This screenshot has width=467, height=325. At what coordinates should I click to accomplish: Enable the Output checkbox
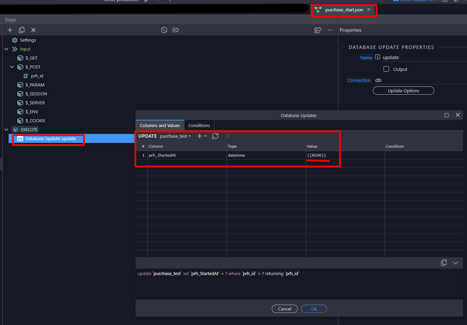[x=386, y=69]
